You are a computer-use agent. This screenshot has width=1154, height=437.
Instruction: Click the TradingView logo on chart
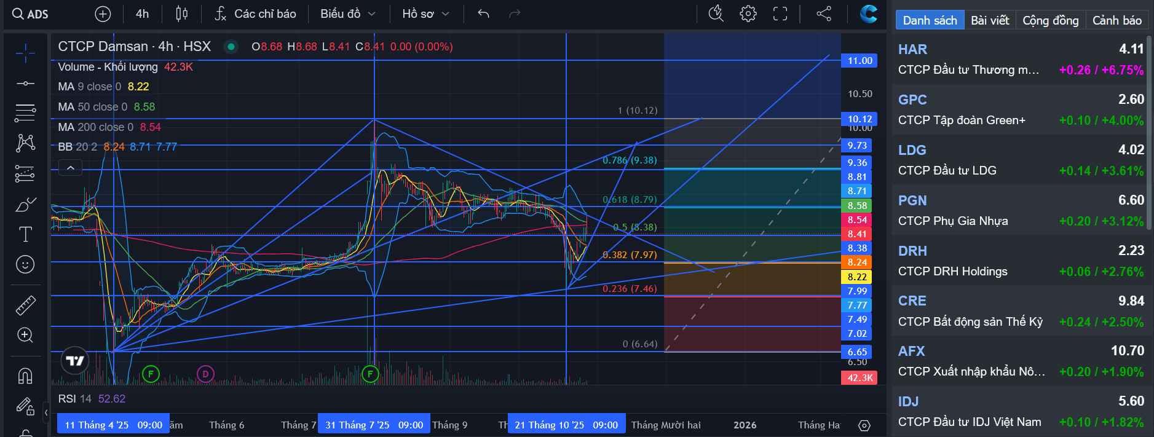point(75,361)
